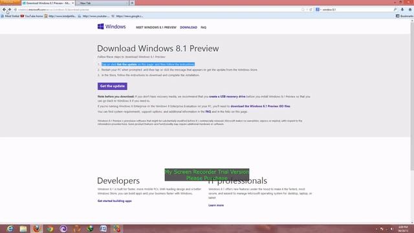Open the YouTube home bookmark
Viewport: 414px width, 233px height.
[x=32, y=16]
